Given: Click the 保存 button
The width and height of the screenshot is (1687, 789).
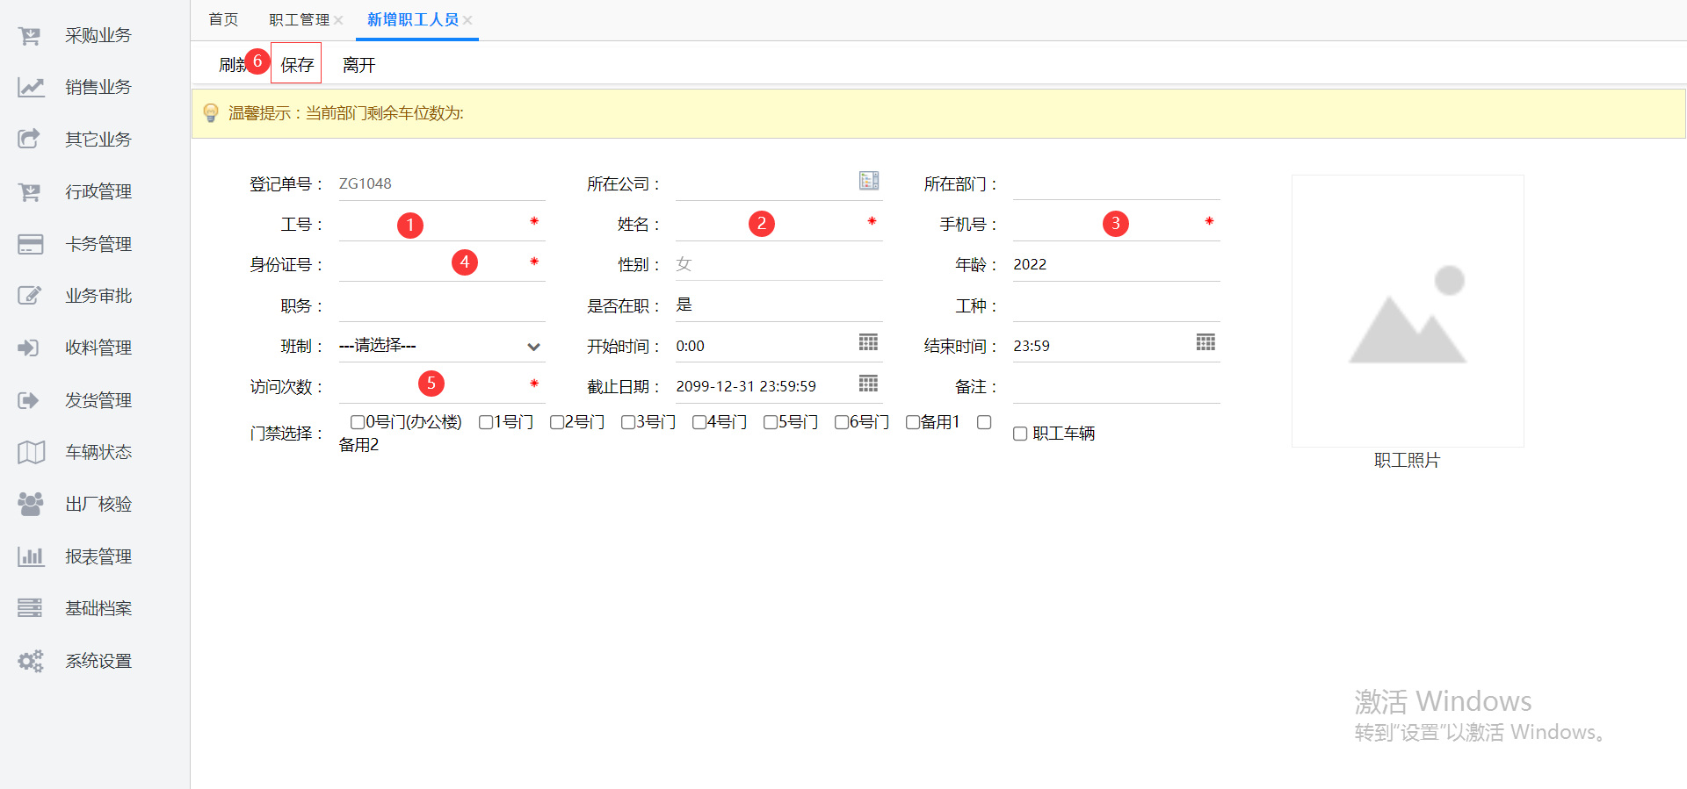Looking at the screenshot, I should [x=297, y=65].
